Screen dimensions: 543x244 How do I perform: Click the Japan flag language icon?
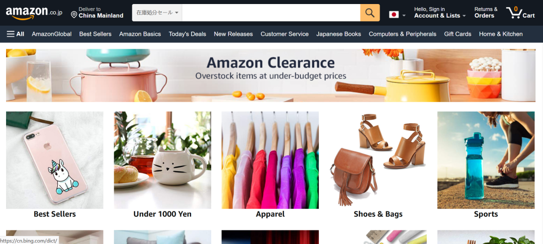pos(394,15)
